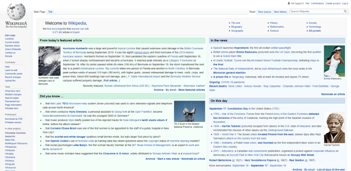
Task: Open Upload file link
Action: tap(10, 81)
